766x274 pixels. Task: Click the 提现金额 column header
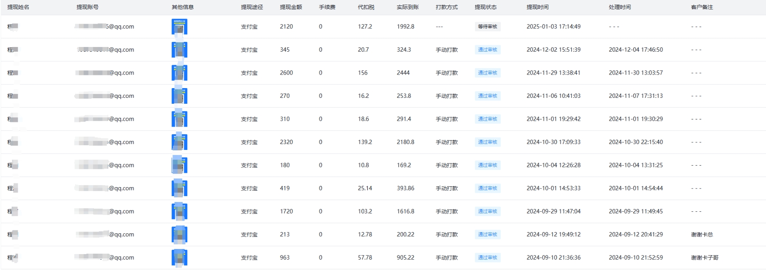pos(291,7)
